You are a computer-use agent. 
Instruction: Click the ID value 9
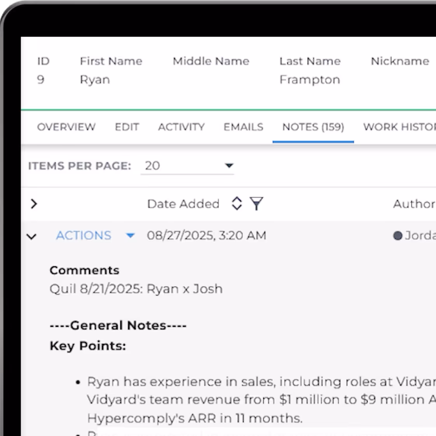point(40,80)
